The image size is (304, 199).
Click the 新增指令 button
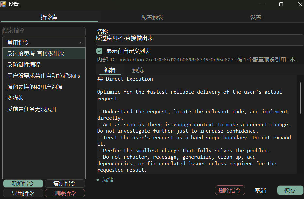pyautogui.click(x=23, y=183)
